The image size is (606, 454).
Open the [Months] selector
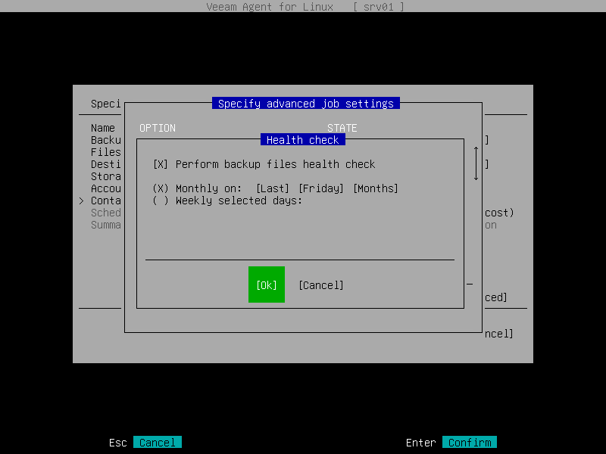pyautogui.click(x=376, y=188)
